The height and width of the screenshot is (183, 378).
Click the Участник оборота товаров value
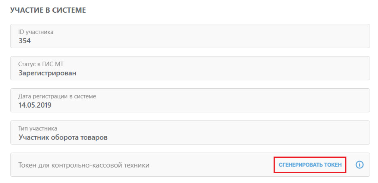coord(63,138)
